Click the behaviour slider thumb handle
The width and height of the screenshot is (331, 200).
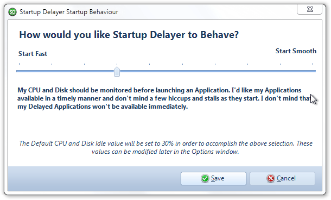click(117, 71)
